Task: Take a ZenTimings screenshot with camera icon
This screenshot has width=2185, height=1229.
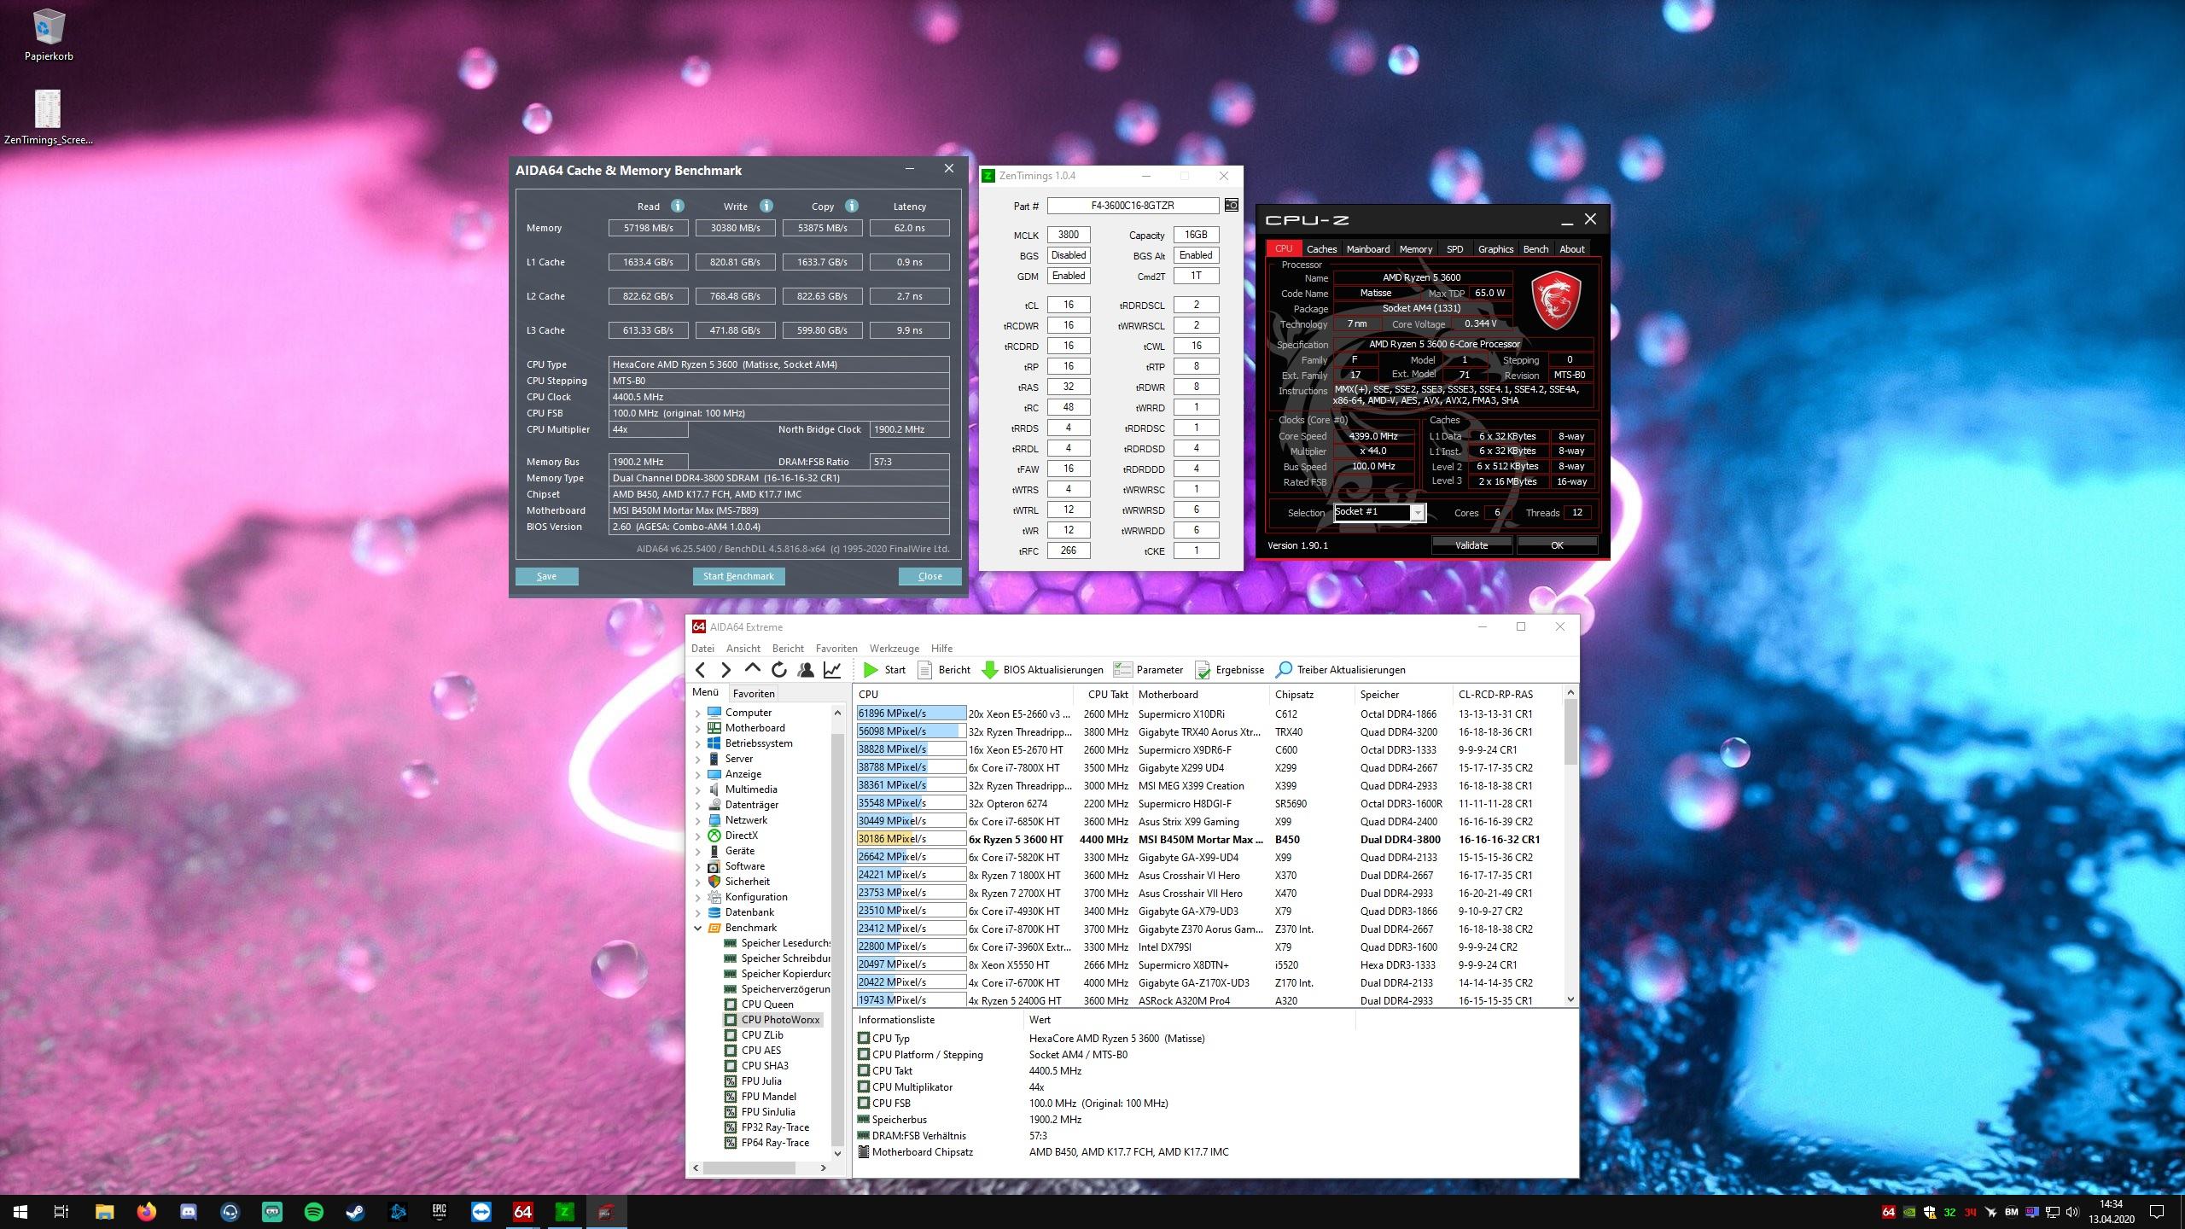Action: click(x=1231, y=206)
